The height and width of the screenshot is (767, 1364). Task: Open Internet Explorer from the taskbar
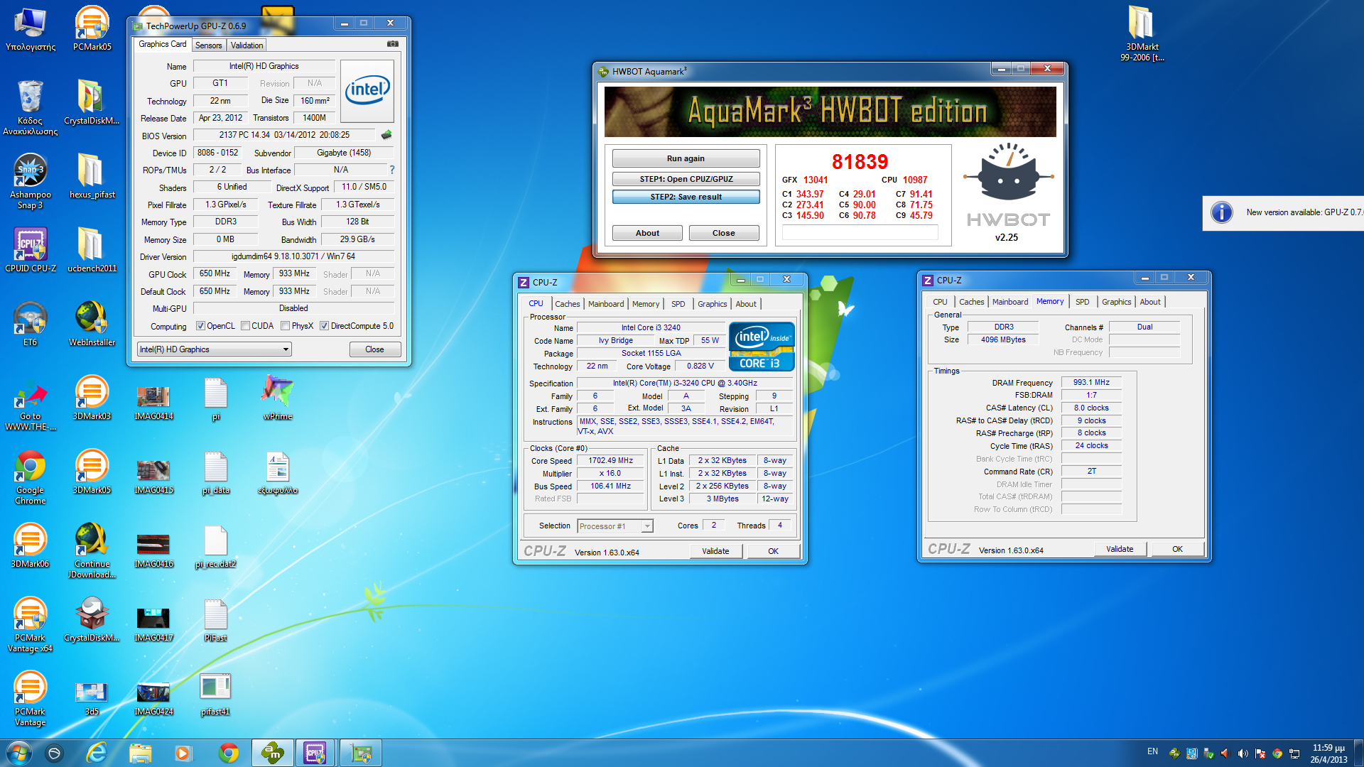96,753
